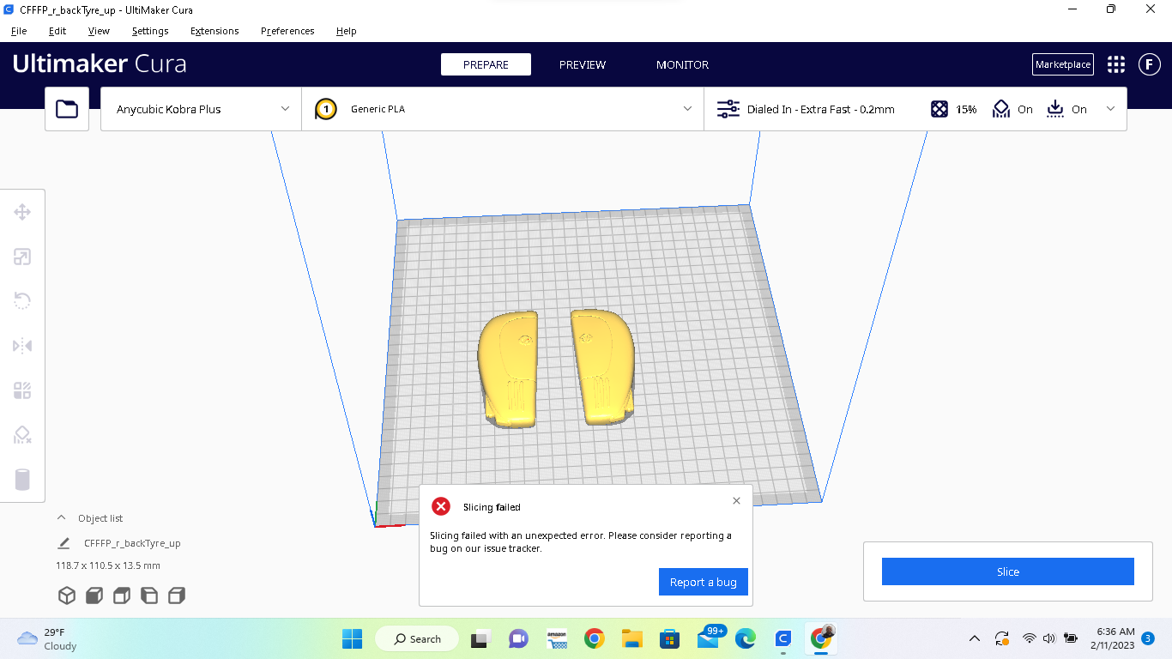Open the Anycubic Kobra Plus printer dropdown
This screenshot has height=659, width=1172.
[x=200, y=109]
